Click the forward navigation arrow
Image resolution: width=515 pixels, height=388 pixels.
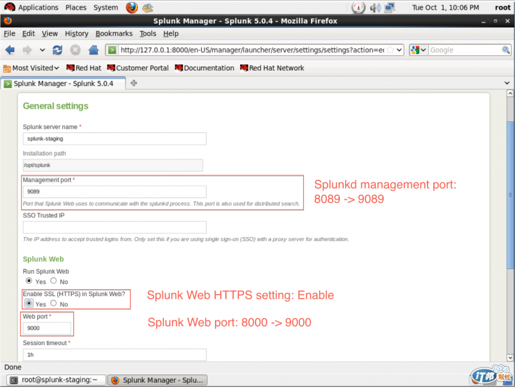click(27, 50)
